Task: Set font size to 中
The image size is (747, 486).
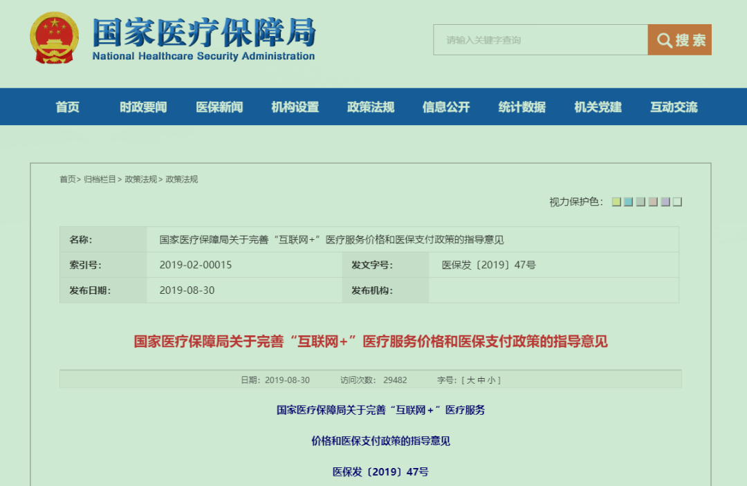Action: pyautogui.click(x=481, y=380)
